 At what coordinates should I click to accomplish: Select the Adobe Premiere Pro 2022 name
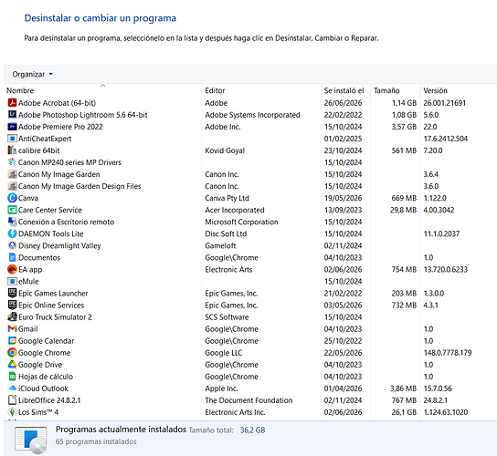click(x=60, y=127)
